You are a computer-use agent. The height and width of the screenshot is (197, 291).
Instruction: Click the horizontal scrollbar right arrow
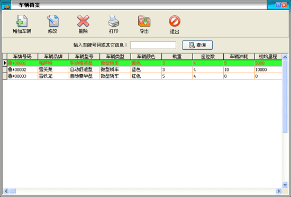coord(278,191)
